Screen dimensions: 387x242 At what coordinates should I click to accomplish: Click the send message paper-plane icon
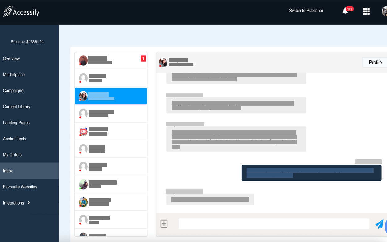click(x=379, y=224)
